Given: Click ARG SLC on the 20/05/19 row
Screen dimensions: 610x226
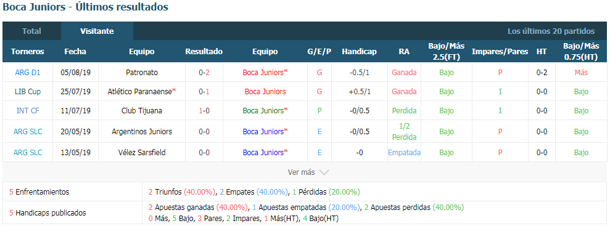Looking at the screenshot, I should tap(28, 132).
